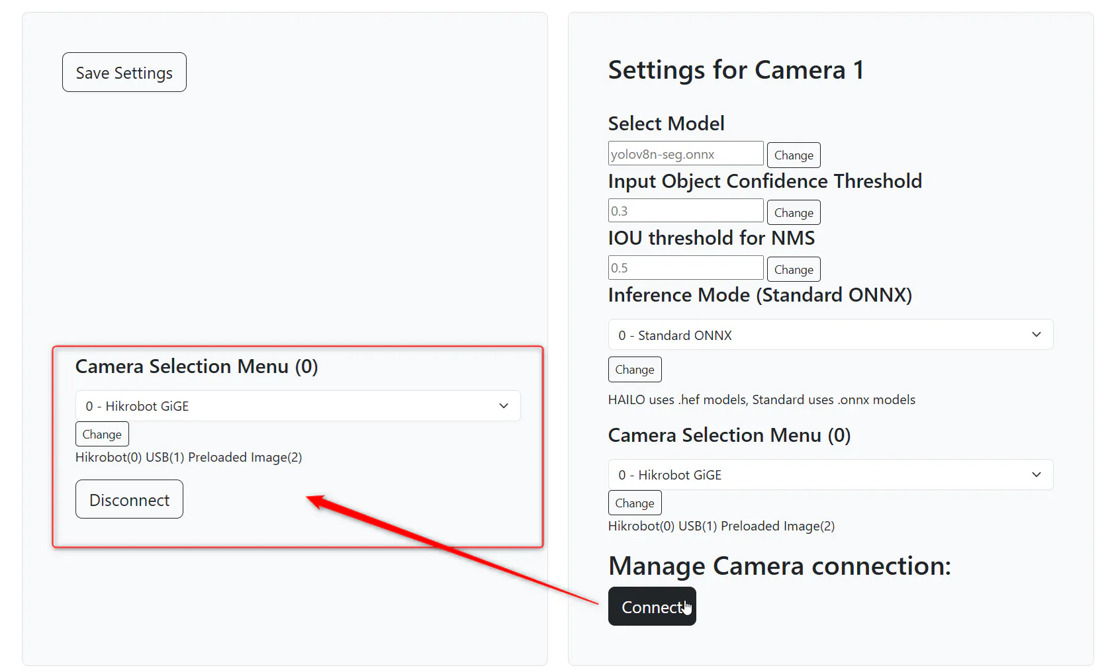Image resolution: width=1108 pixels, height=672 pixels.
Task: Click chevron arrow of left Hikrobot dropdown
Action: click(504, 406)
